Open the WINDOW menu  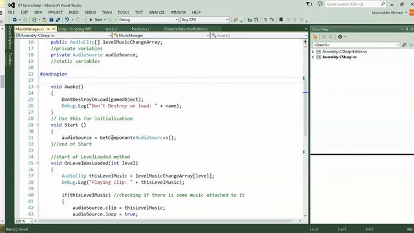click(x=179, y=12)
